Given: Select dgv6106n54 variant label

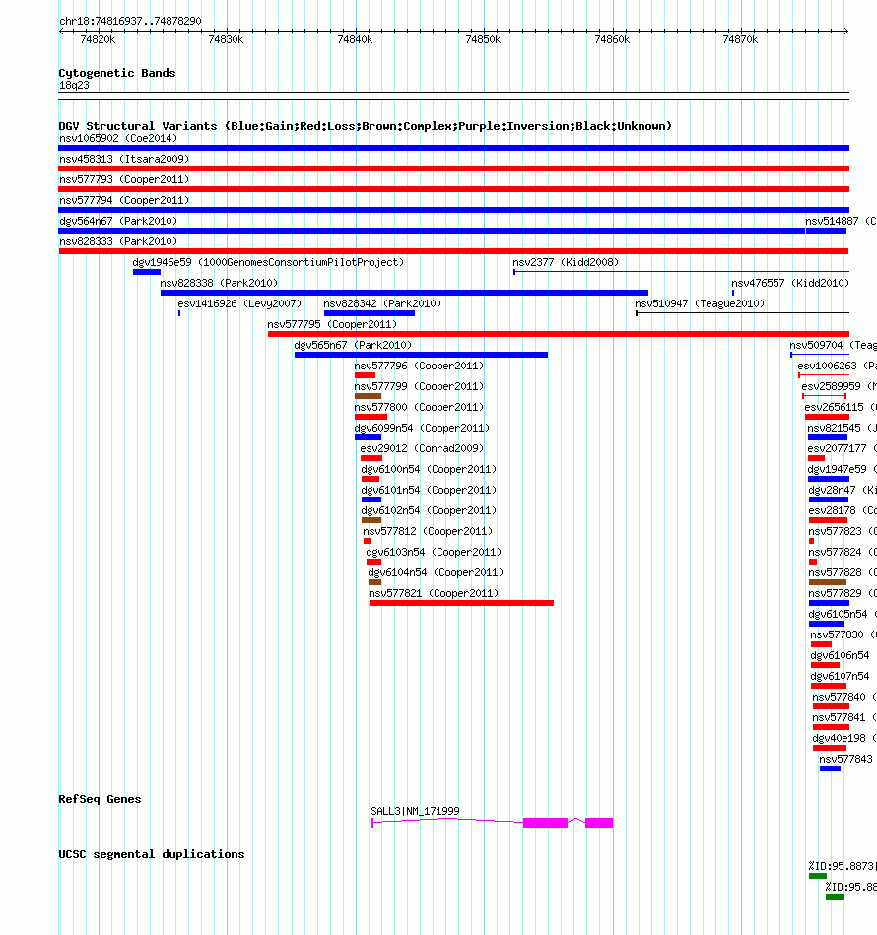Looking at the screenshot, I should [x=840, y=655].
